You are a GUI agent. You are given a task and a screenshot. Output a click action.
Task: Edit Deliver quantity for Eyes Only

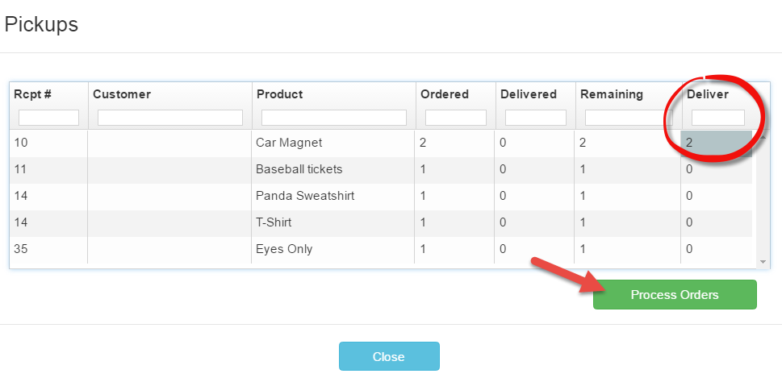[x=717, y=249]
